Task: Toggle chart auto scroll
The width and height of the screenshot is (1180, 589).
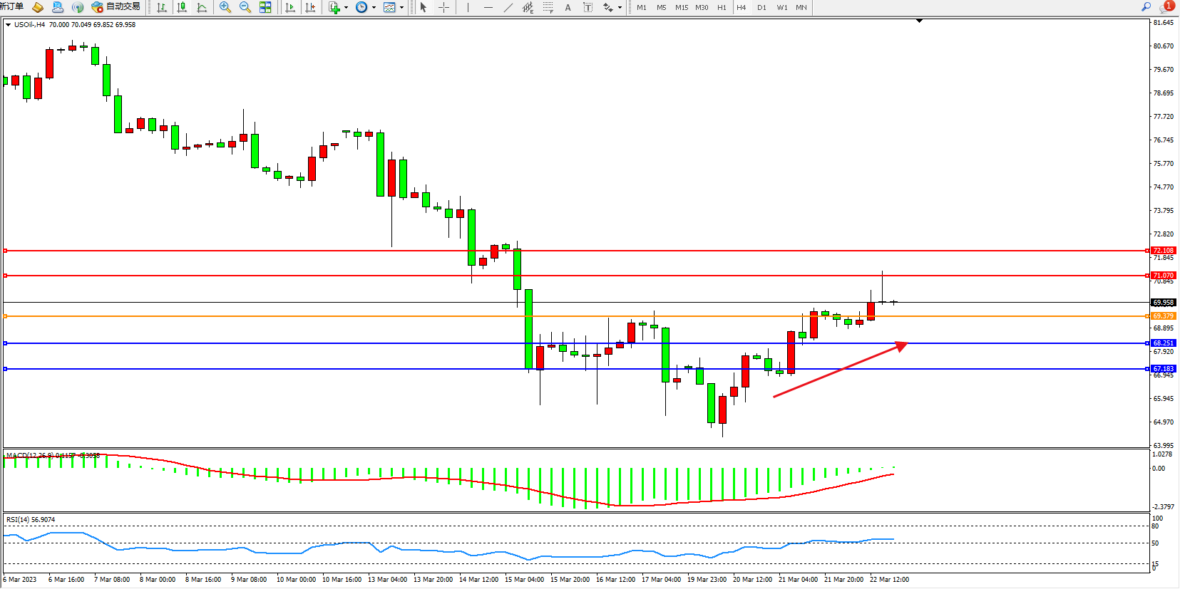Action: (290, 7)
